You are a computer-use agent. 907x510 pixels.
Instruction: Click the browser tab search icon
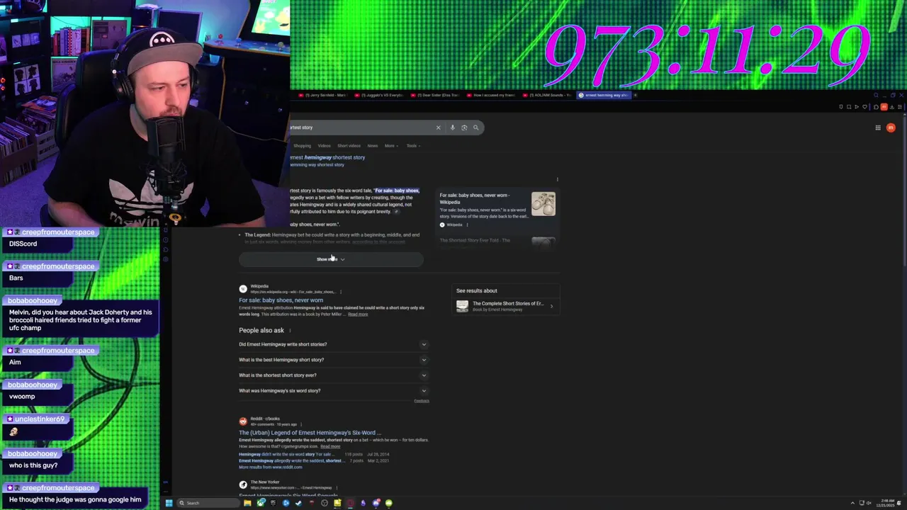(x=876, y=95)
